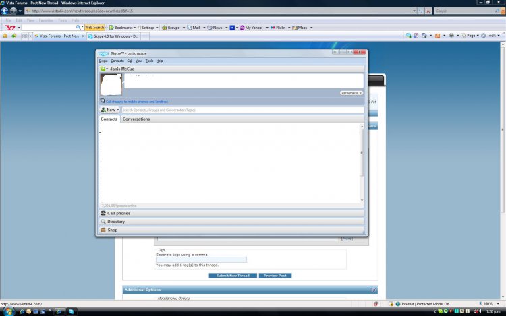Open the Skype status icon dropdown

tap(103, 69)
